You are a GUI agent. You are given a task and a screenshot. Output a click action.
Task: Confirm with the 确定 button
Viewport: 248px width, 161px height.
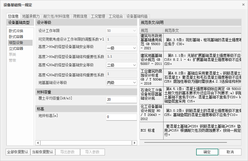click(207, 152)
